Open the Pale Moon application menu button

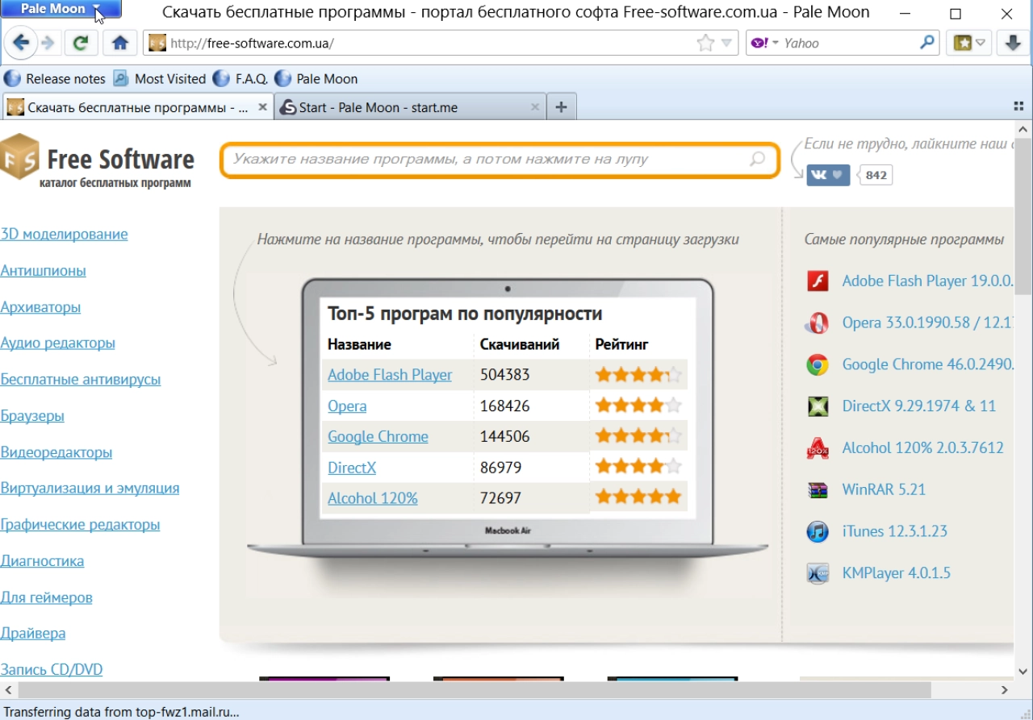pyautogui.click(x=61, y=10)
